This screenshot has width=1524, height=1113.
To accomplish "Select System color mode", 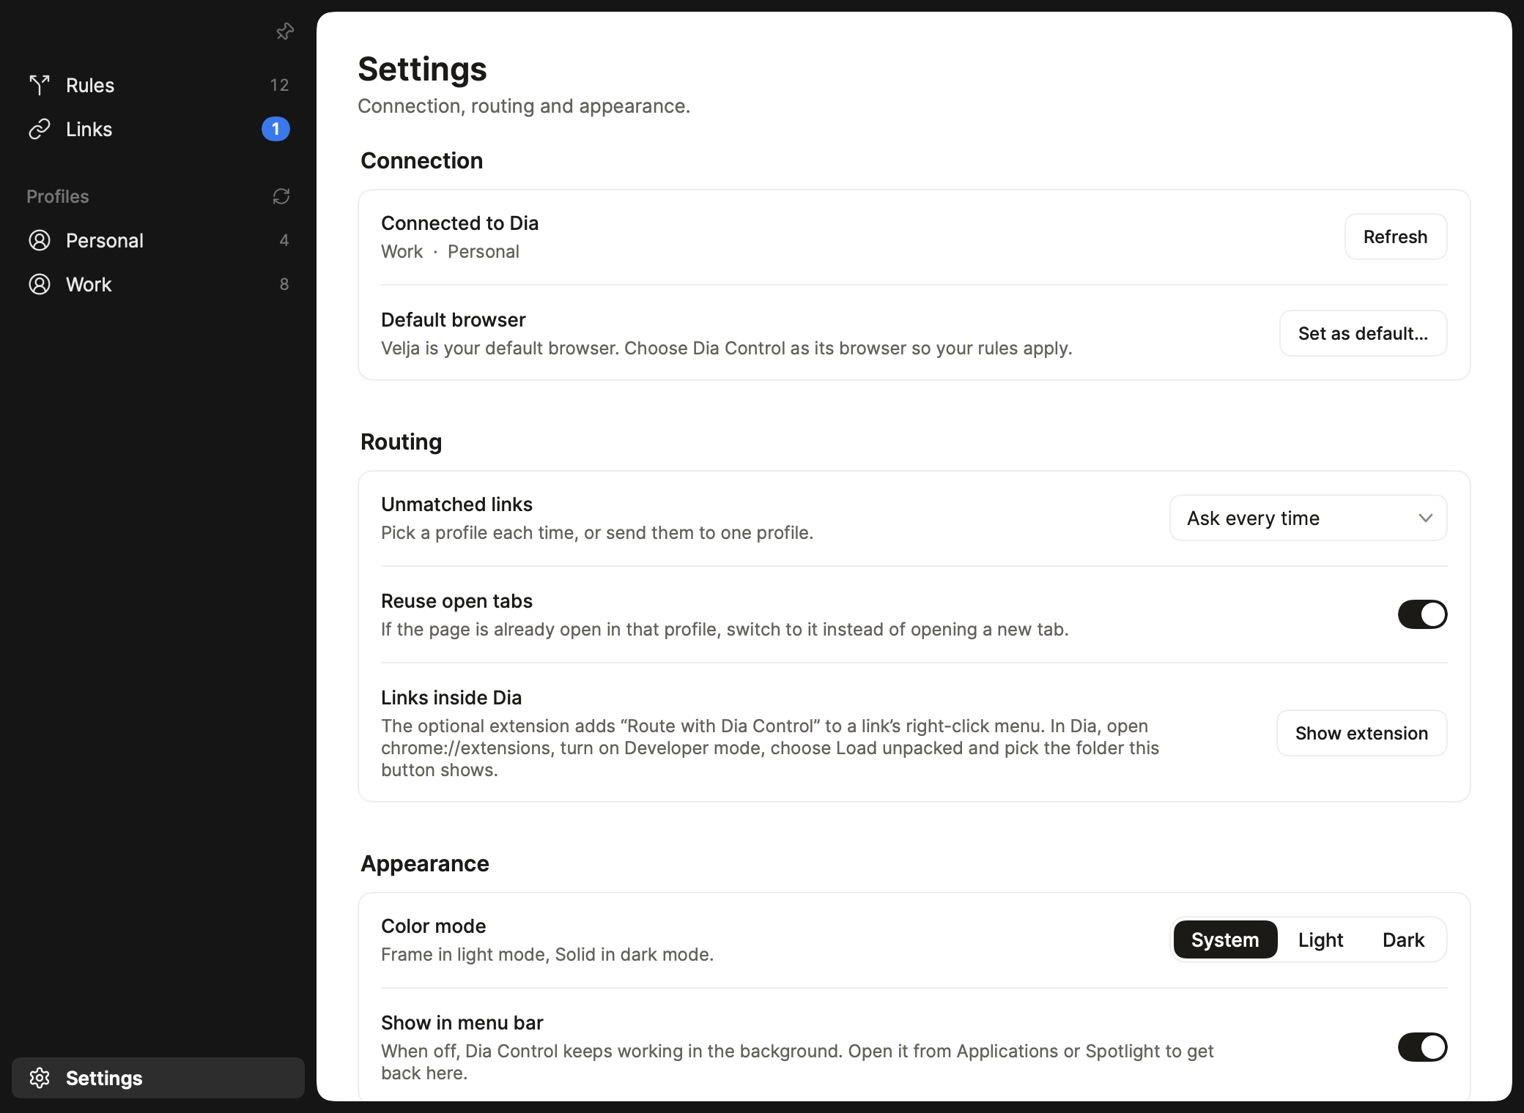I will pyautogui.click(x=1225, y=939).
